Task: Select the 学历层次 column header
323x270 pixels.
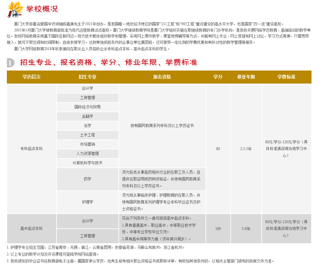Action: (31, 77)
